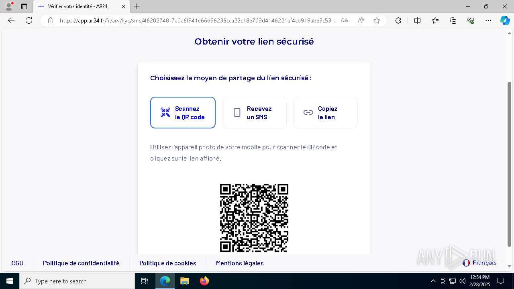Click the page vertical scrollbar thumb
Image resolution: width=514 pixels, height=289 pixels.
click(510, 164)
